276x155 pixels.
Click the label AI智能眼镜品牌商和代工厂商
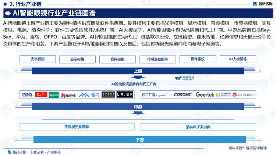coord(134,84)
